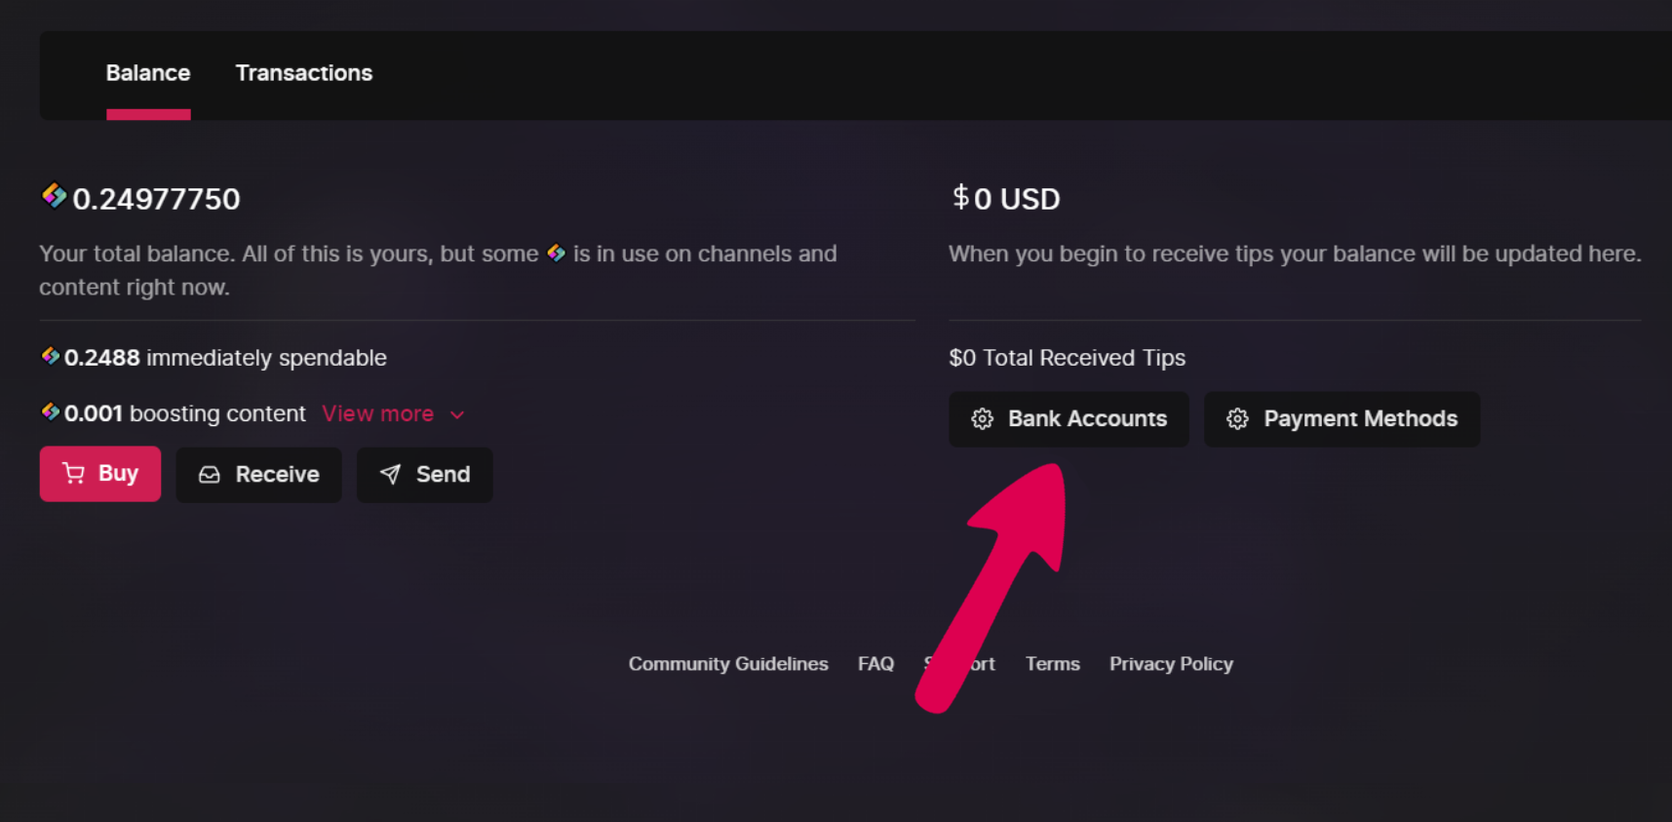Click the LBC icon beside 0.2488 spendable
Viewport: 1672px width, 822px height.
coord(51,356)
